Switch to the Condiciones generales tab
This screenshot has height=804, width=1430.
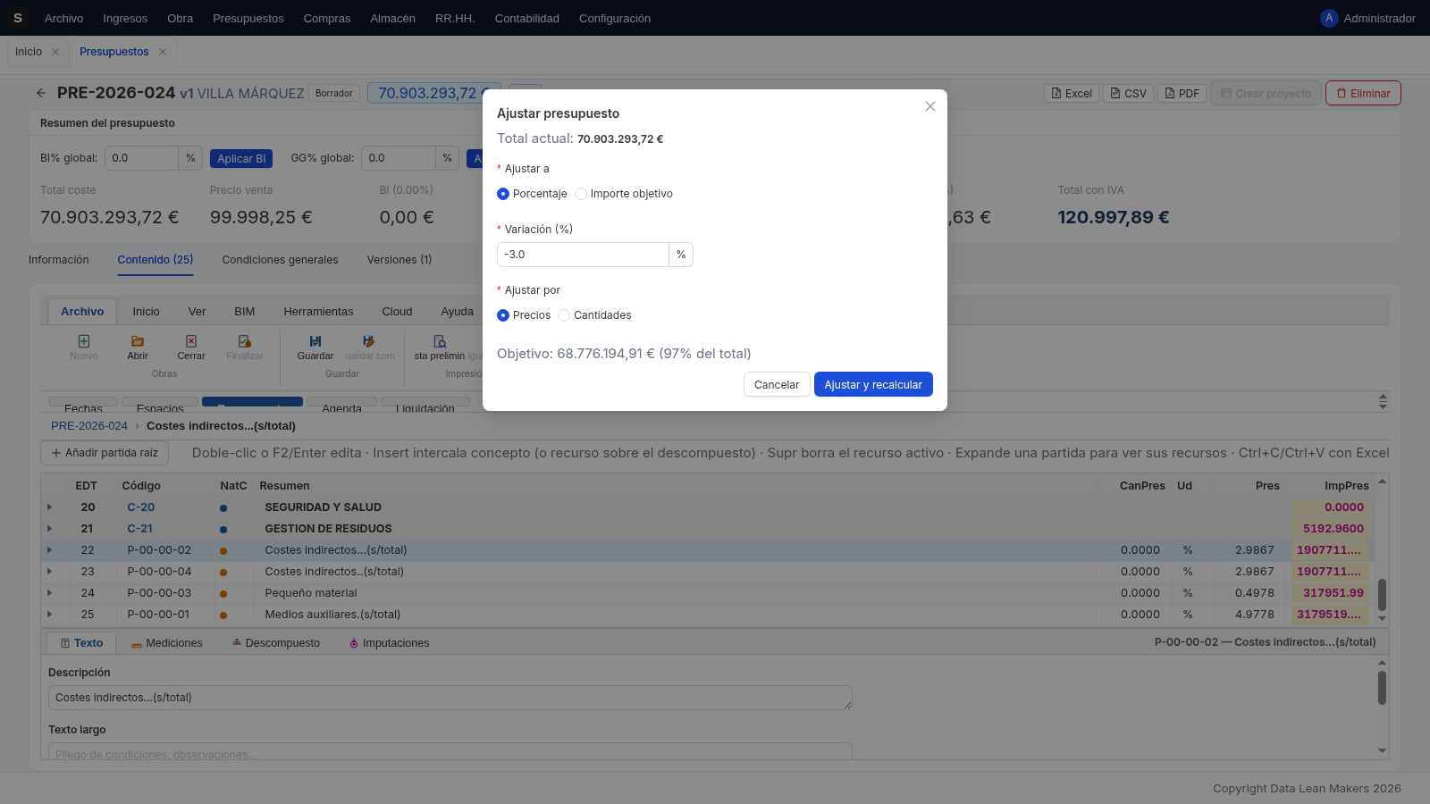280,260
